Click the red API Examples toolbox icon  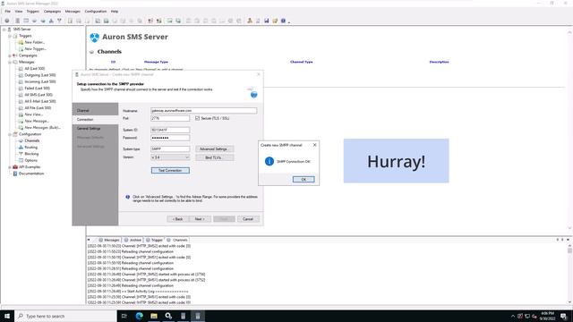[x=15, y=167]
